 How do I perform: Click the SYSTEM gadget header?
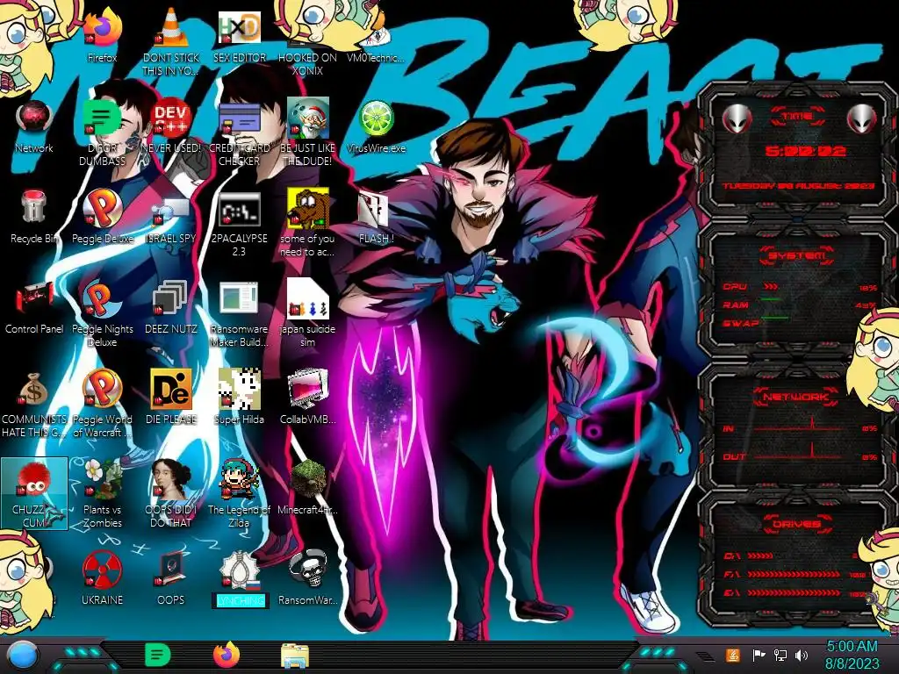pos(797,255)
